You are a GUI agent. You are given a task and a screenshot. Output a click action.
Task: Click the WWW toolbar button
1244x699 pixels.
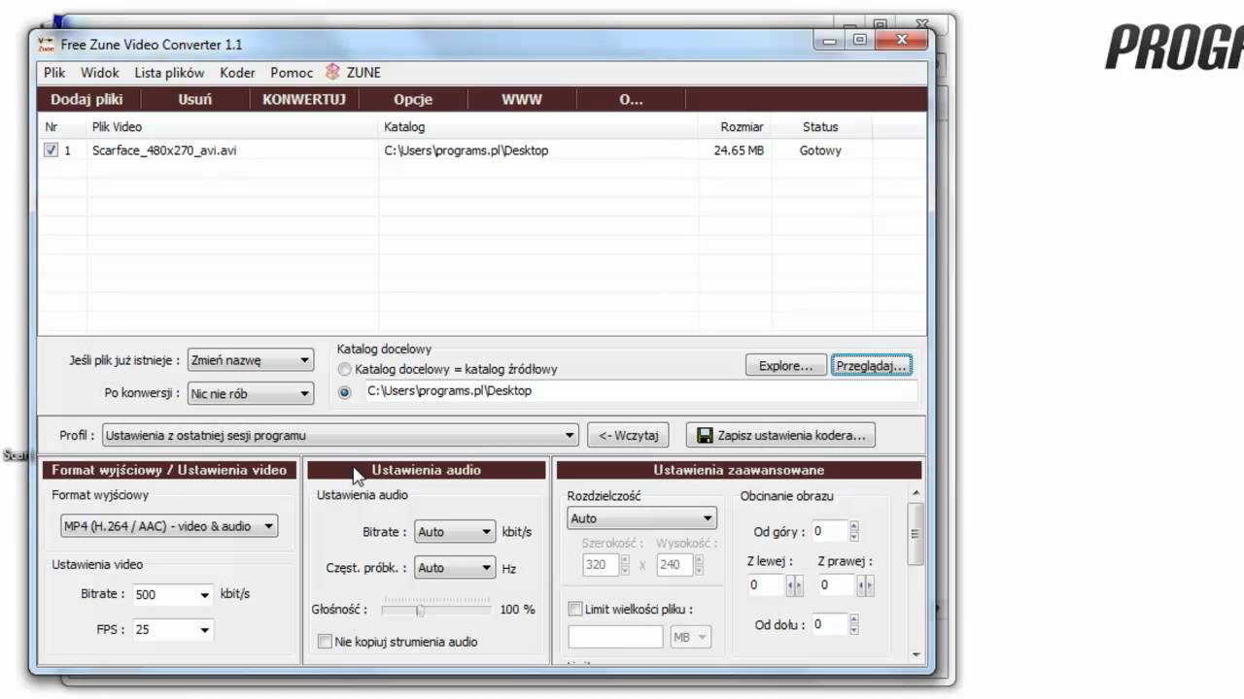coord(522,99)
